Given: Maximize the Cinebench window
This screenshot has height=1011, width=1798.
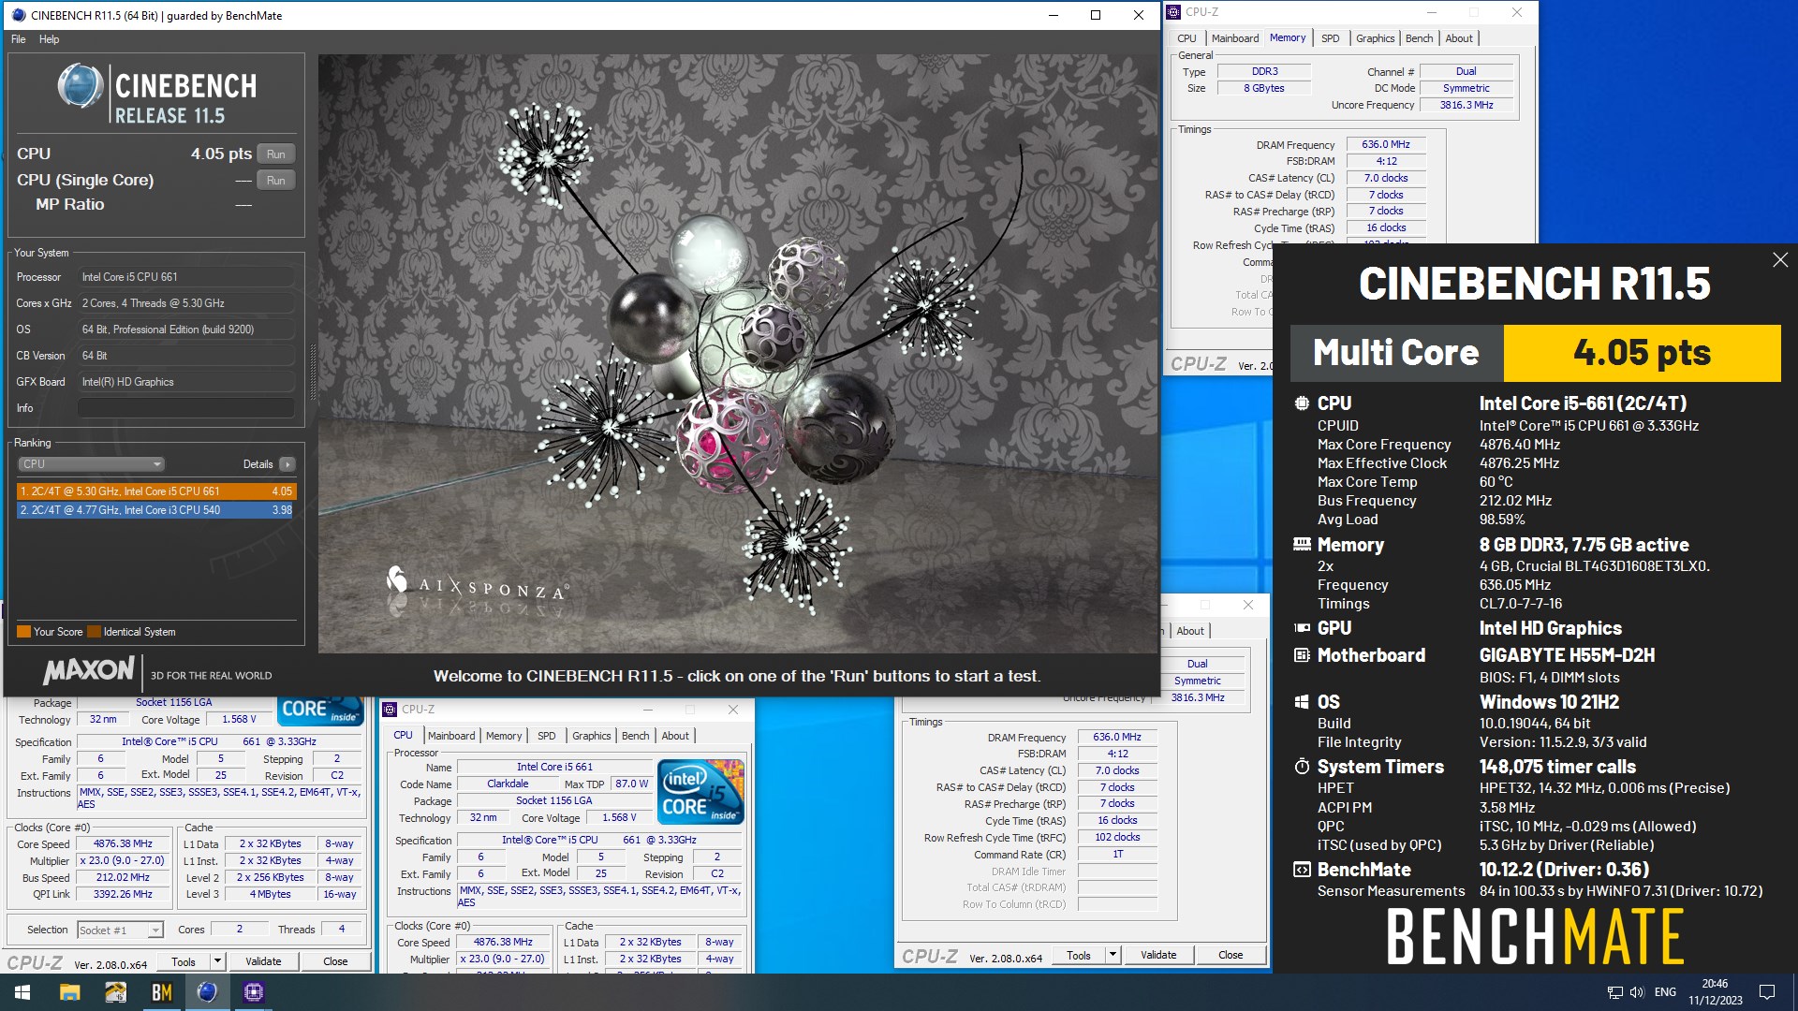Looking at the screenshot, I should tap(1096, 15).
